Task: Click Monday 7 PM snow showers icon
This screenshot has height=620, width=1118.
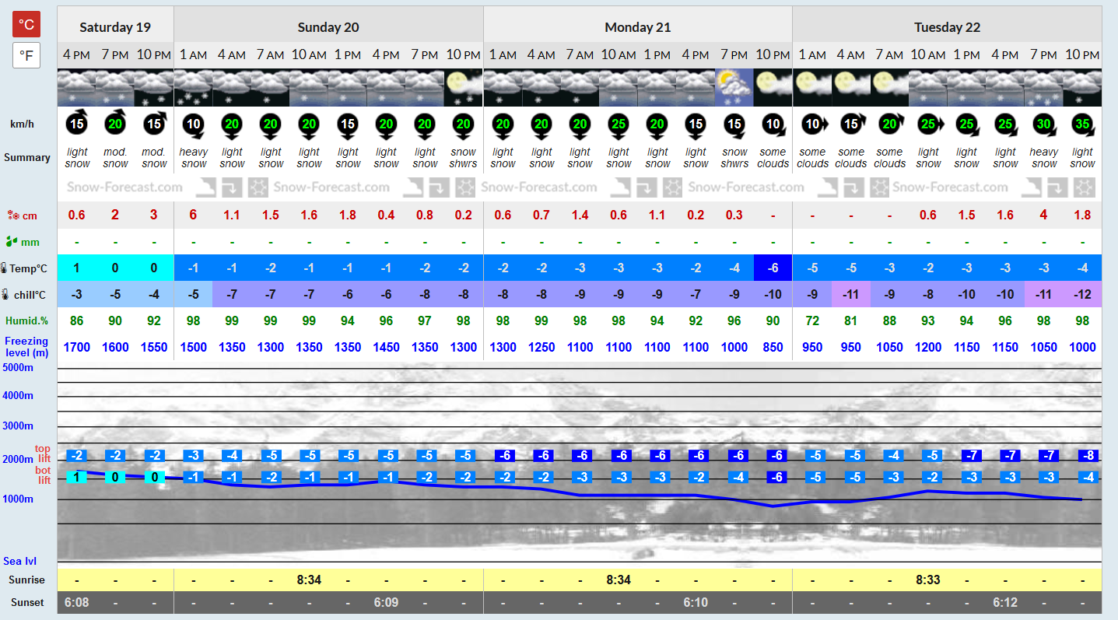Action: tap(734, 88)
